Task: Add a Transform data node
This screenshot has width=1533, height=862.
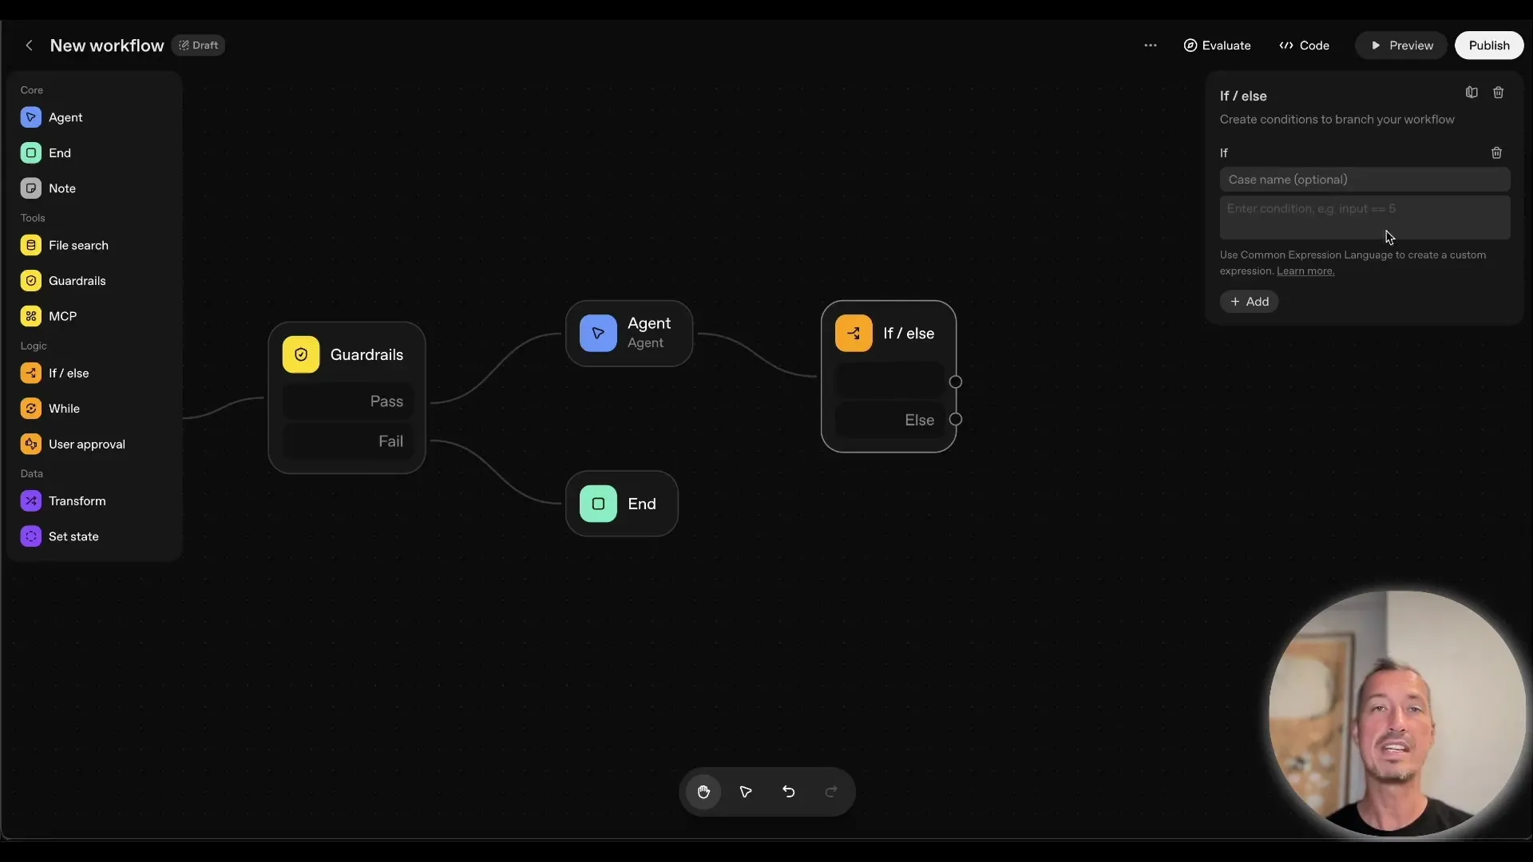Action: [77, 500]
